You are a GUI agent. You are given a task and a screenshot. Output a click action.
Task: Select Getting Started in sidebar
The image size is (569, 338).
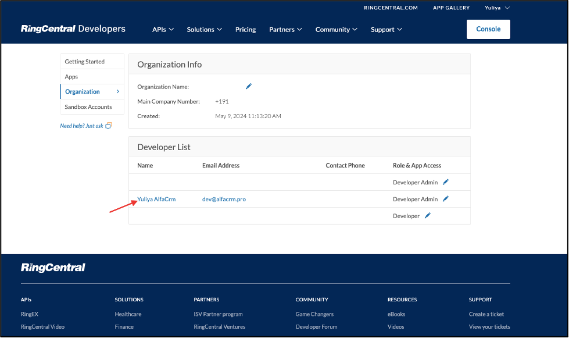[x=92, y=62]
